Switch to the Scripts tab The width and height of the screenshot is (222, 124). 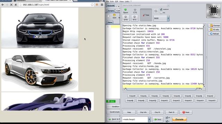(x=111, y=11)
